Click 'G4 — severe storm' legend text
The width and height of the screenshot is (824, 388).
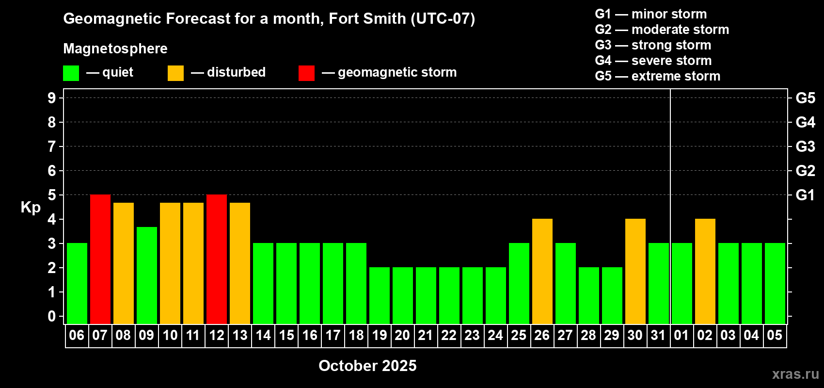pyautogui.click(x=653, y=61)
